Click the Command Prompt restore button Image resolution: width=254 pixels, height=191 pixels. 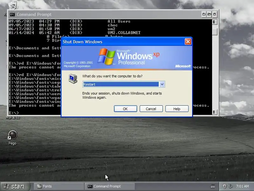coord(209,14)
